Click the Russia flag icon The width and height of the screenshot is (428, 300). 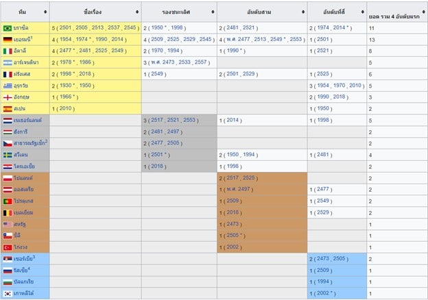tap(8, 271)
